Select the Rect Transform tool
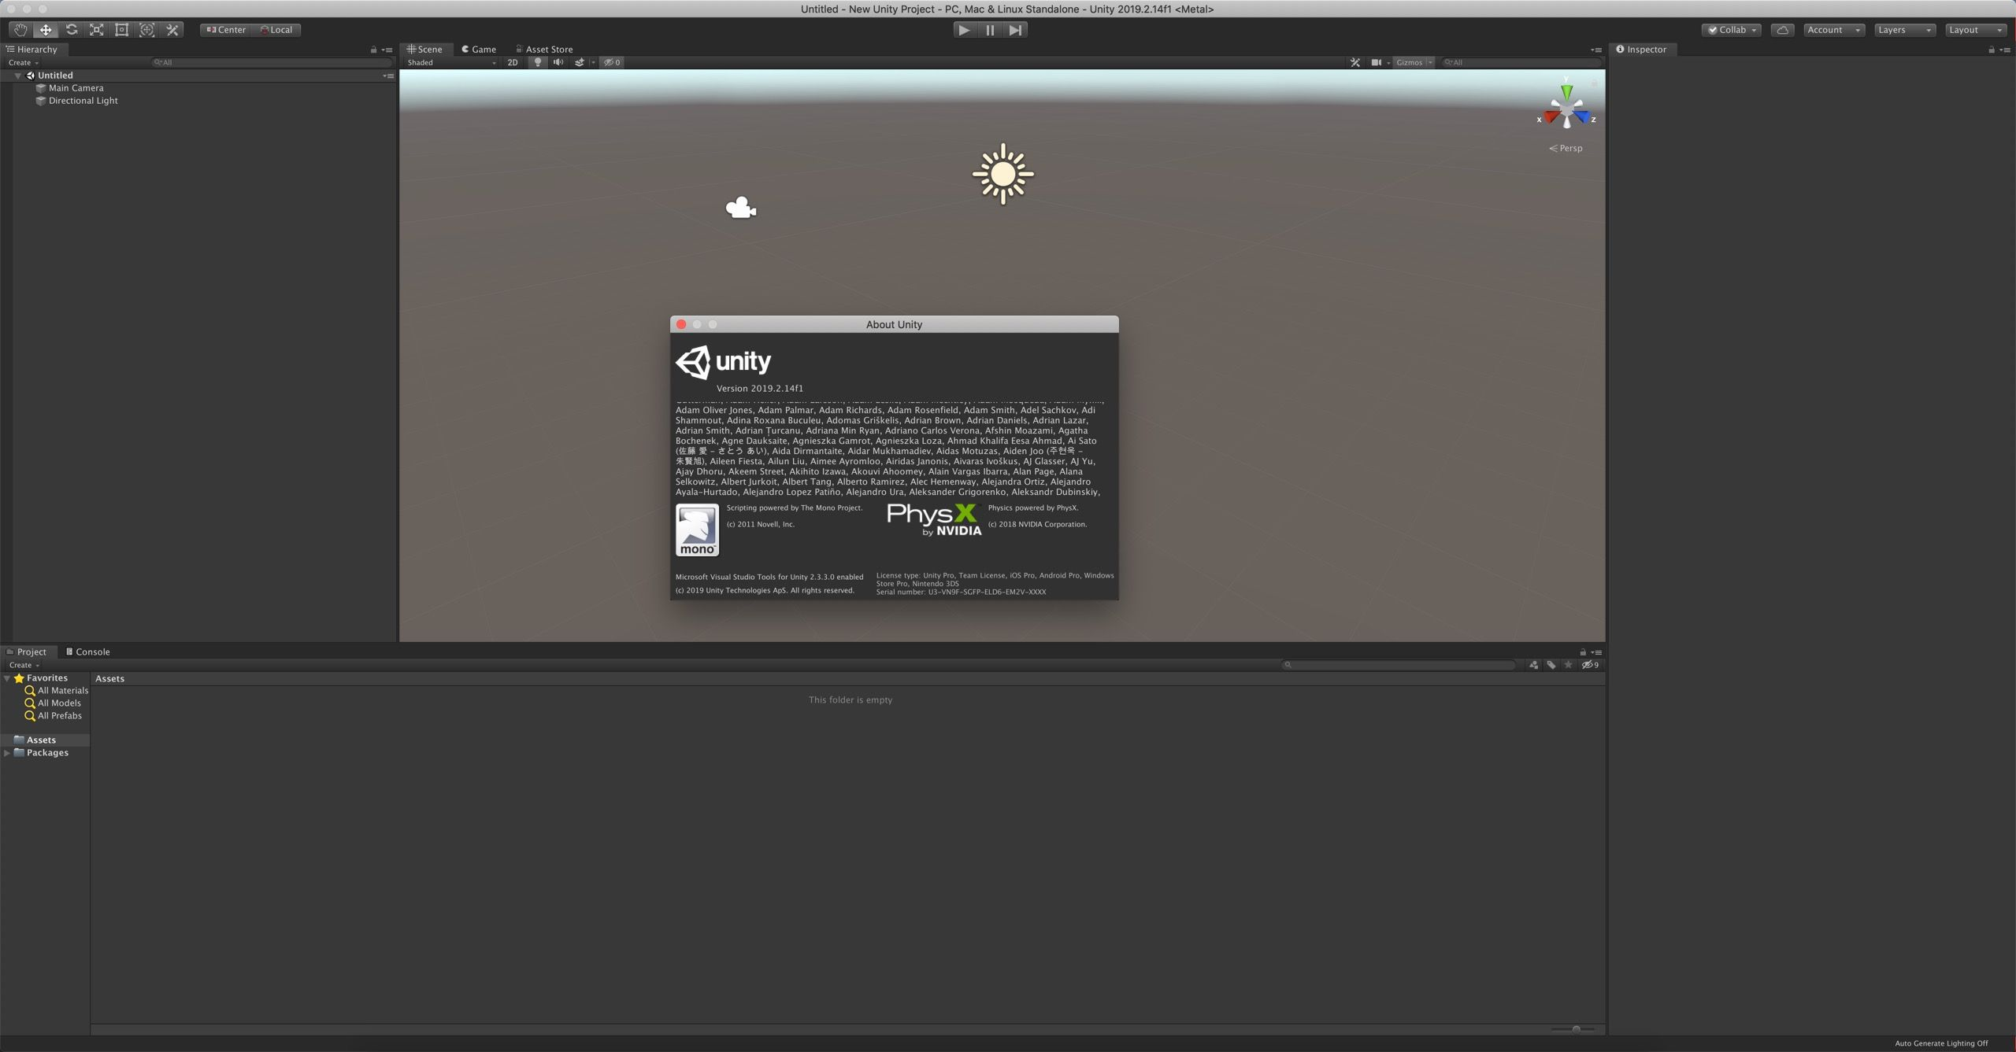 pos(121,30)
